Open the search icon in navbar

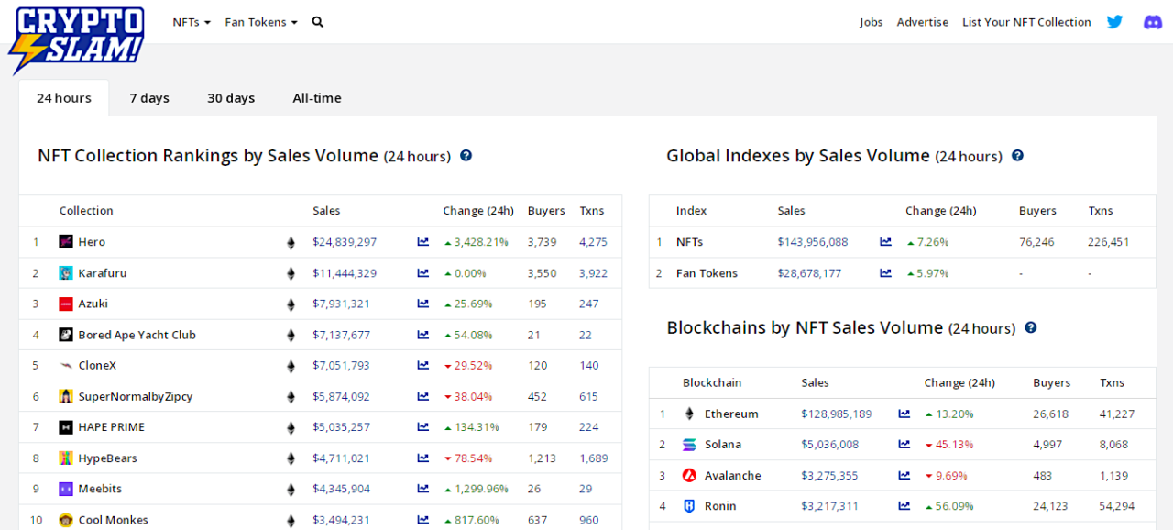point(317,20)
